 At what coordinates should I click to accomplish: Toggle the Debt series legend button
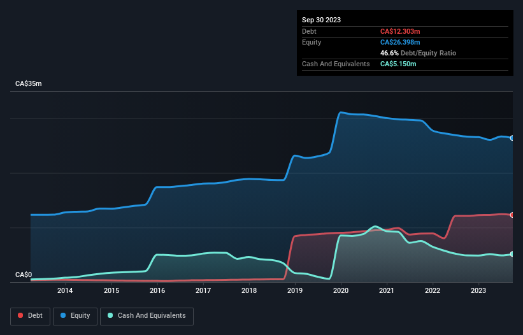click(x=31, y=316)
